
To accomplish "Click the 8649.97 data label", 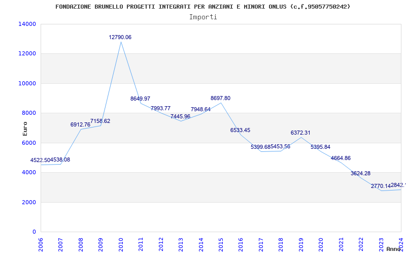I will [x=141, y=99].
